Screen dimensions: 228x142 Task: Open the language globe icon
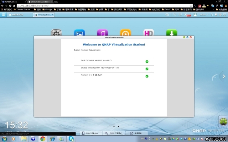(x=220, y=15)
